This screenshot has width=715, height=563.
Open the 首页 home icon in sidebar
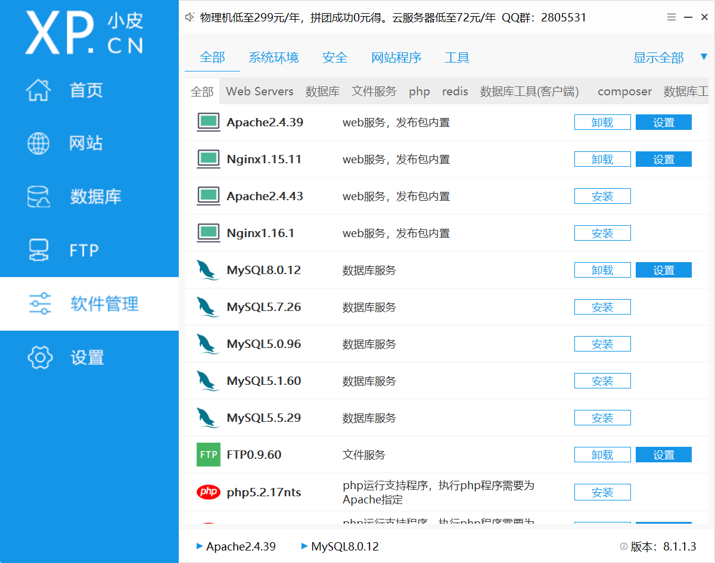pyautogui.click(x=39, y=90)
